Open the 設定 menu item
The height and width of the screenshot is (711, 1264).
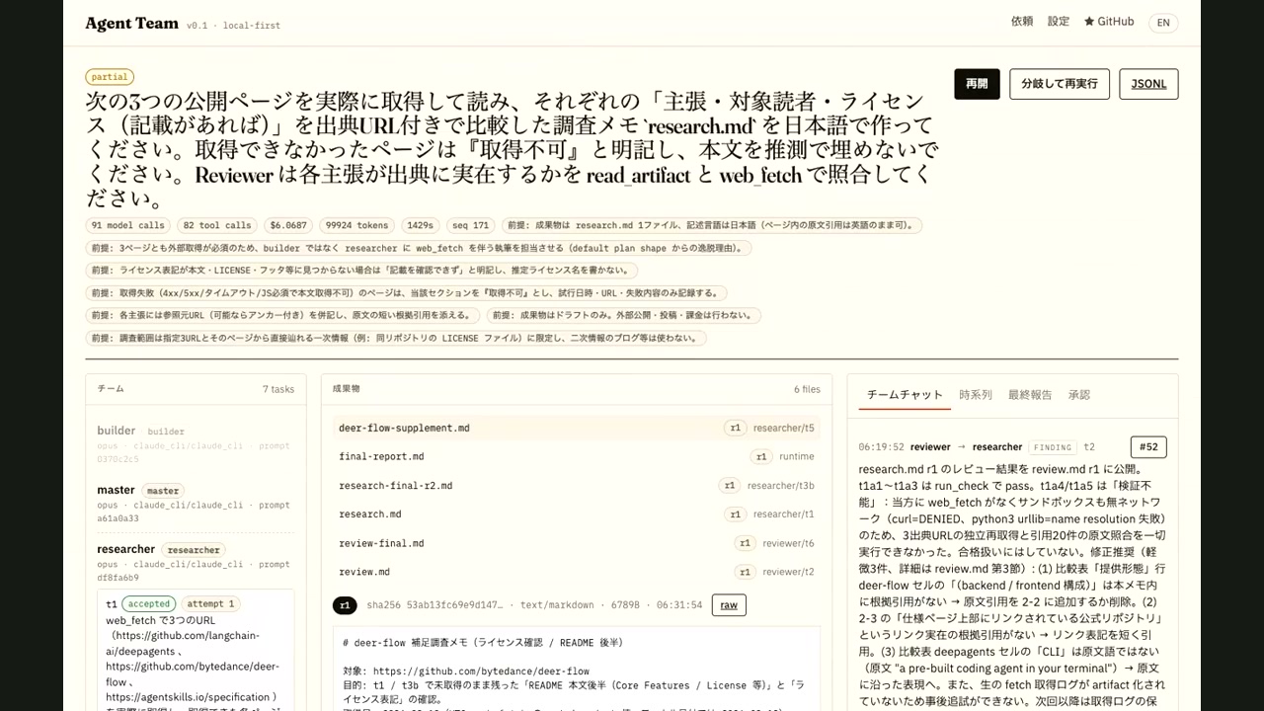[1059, 22]
